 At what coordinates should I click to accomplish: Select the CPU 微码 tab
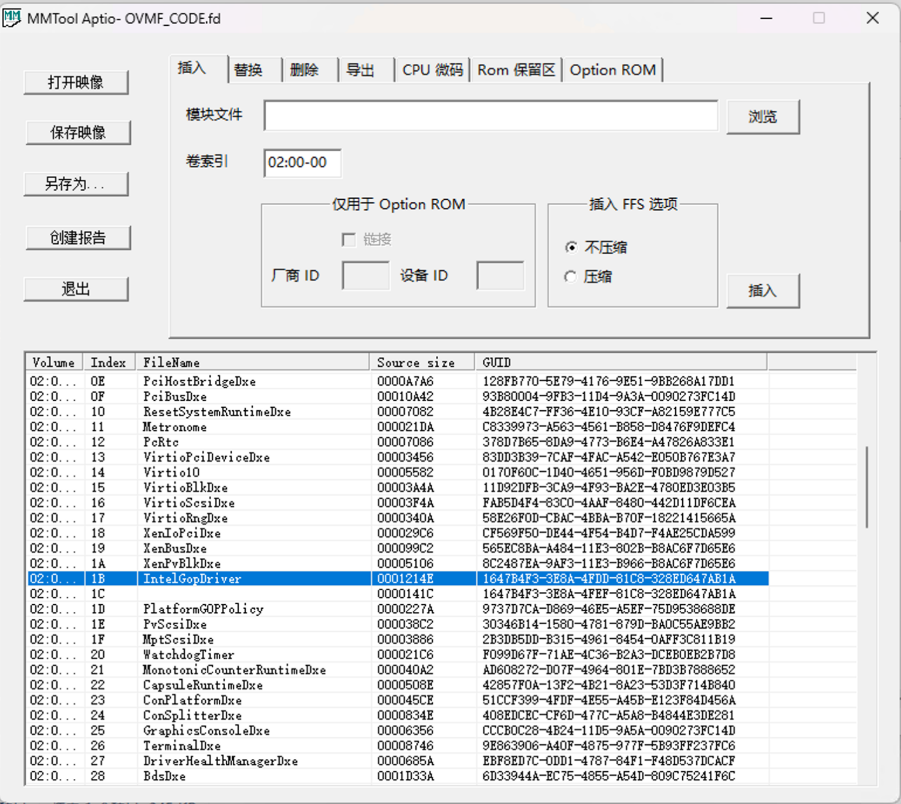[432, 69]
